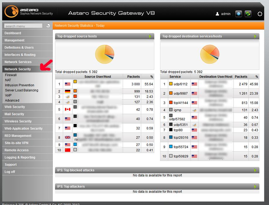Viewport: 269px width, 205px height.
Task: Reset the search menu with arrow icon
Action: 48,25
